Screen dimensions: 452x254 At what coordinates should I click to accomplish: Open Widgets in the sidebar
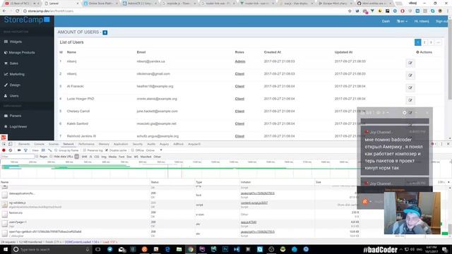click(x=16, y=42)
